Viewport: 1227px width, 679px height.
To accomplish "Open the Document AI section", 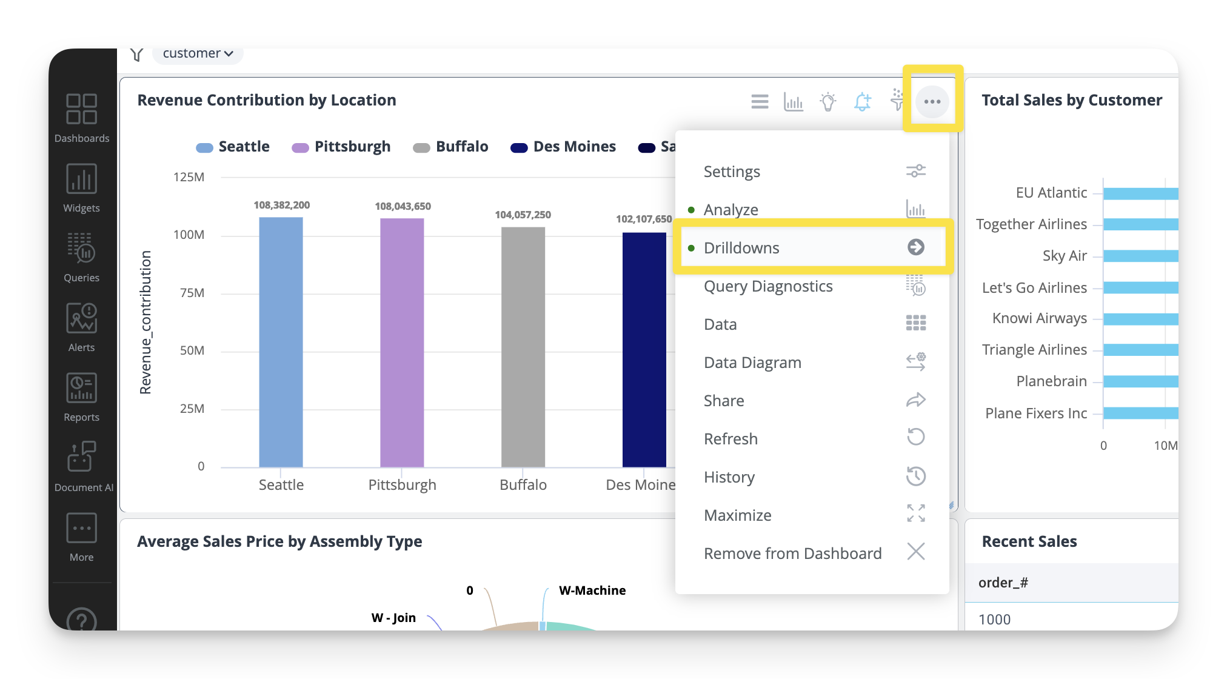I will coord(82,467).
